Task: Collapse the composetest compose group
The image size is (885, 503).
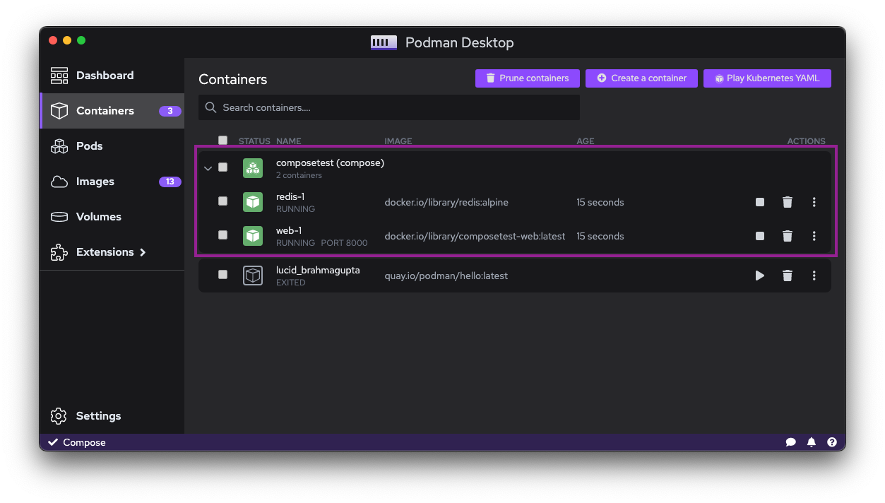Action: coord(208,168)
